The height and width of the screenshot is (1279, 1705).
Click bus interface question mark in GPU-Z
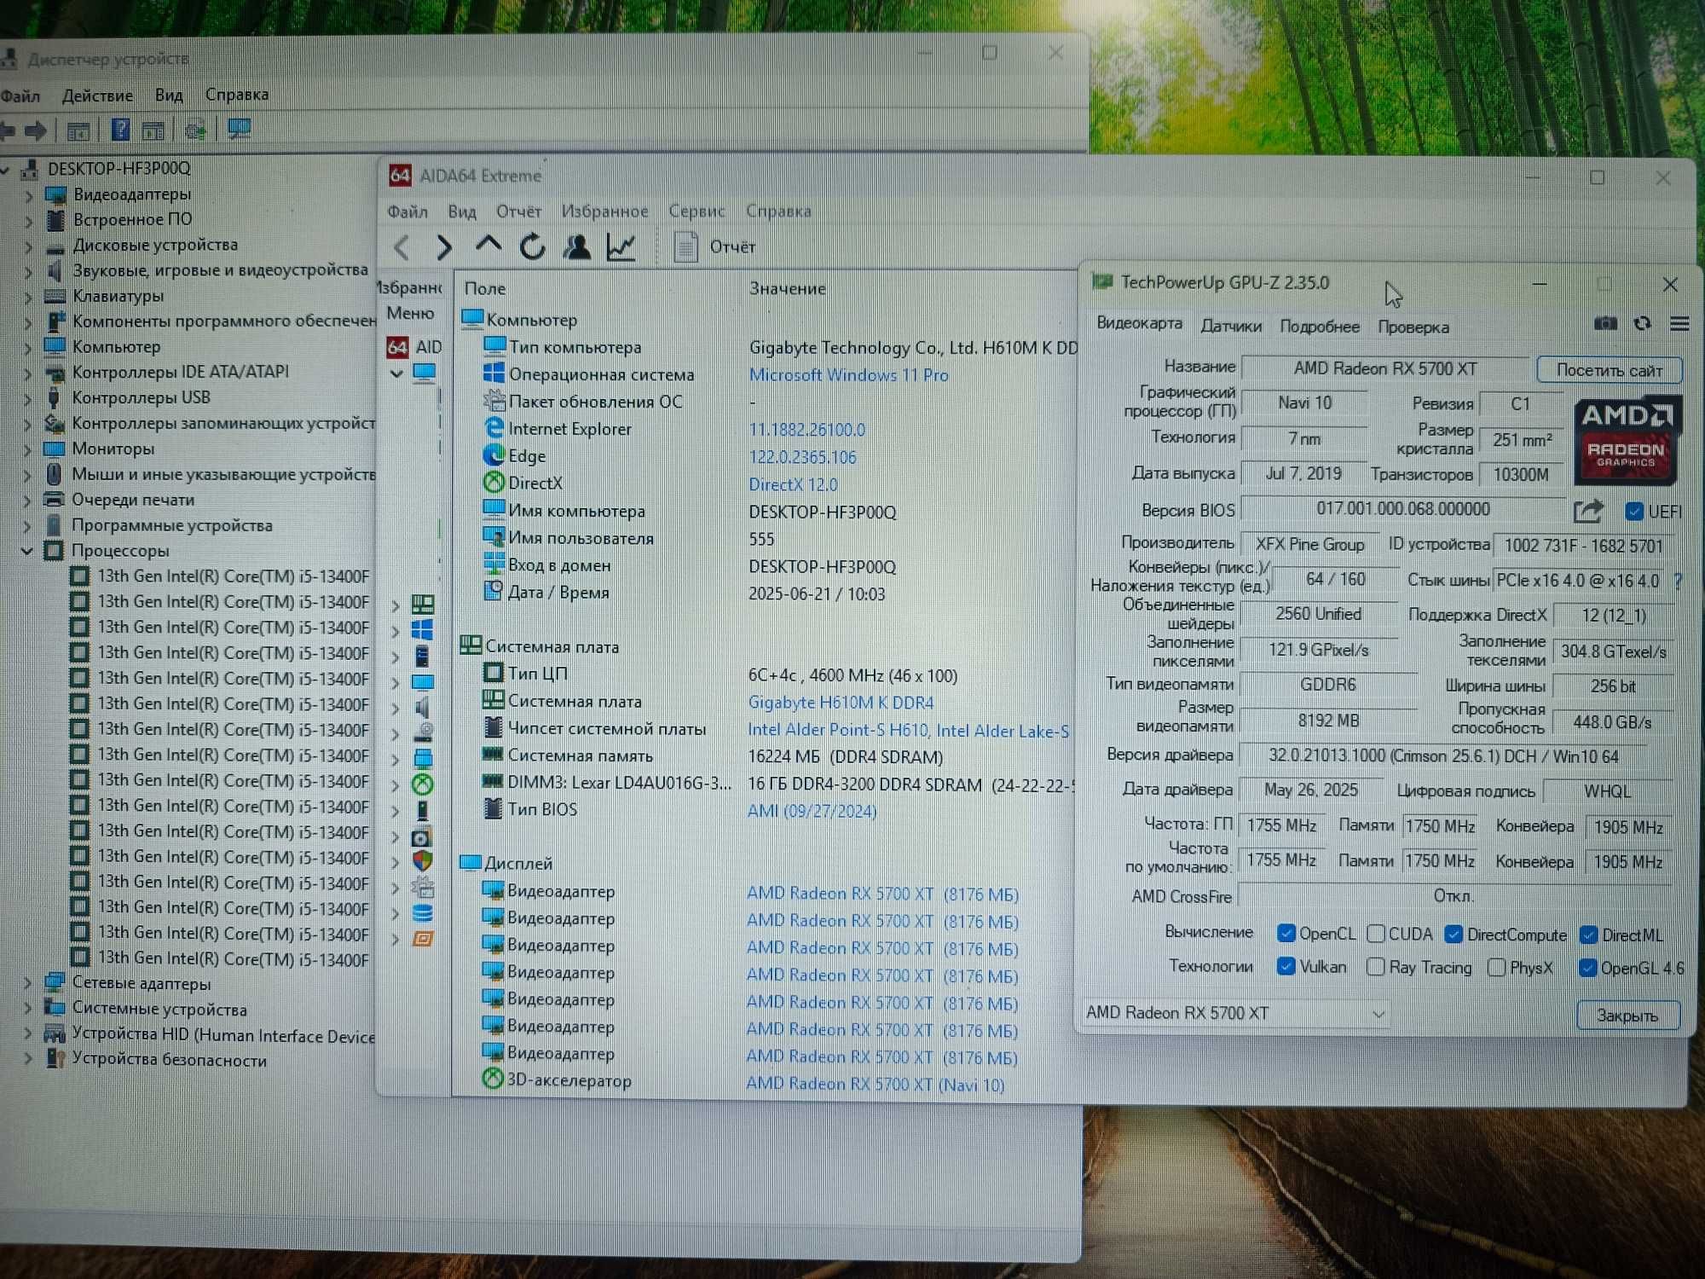[1678, 582]
